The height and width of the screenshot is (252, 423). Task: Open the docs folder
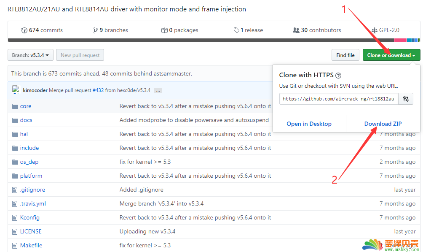click(26, 120)
